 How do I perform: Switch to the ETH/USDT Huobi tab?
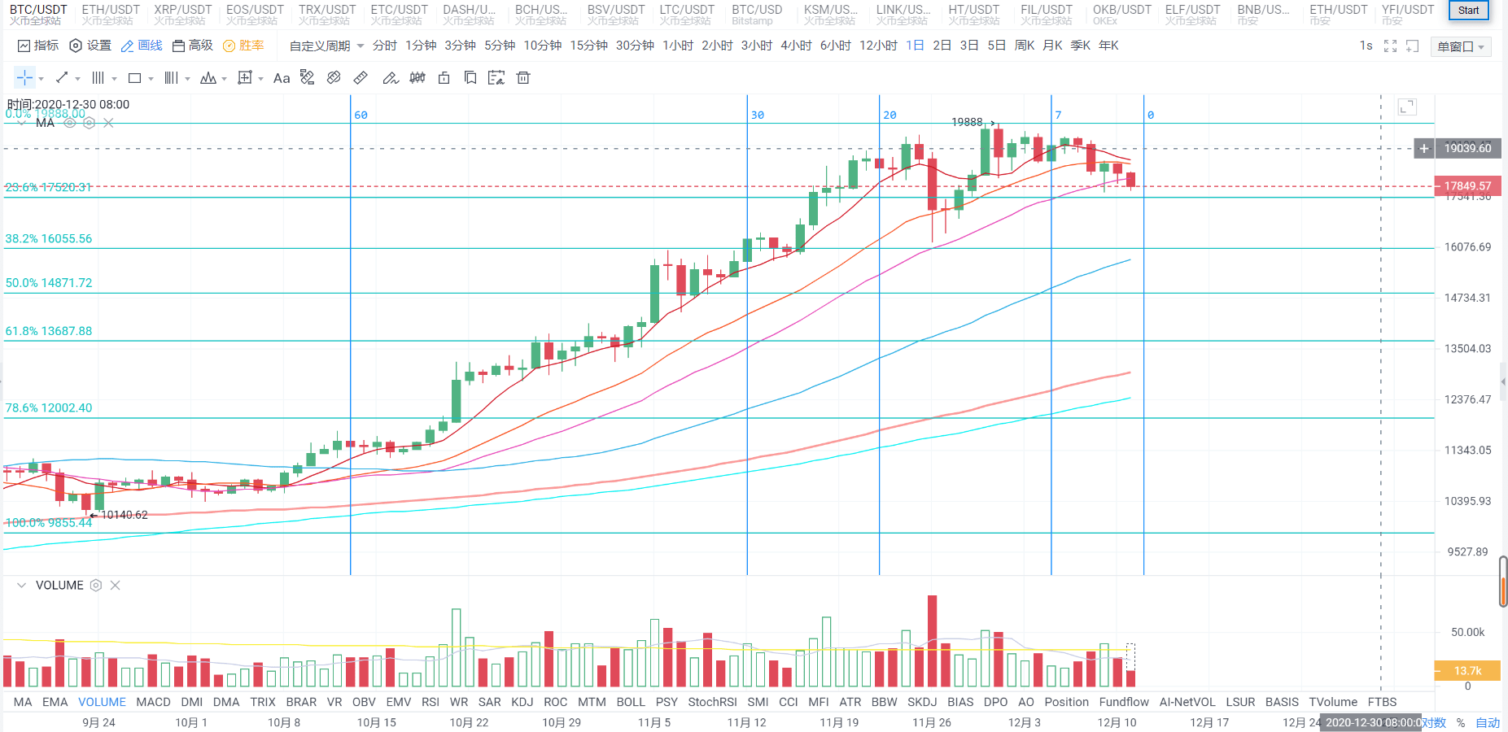coord(111,14)
